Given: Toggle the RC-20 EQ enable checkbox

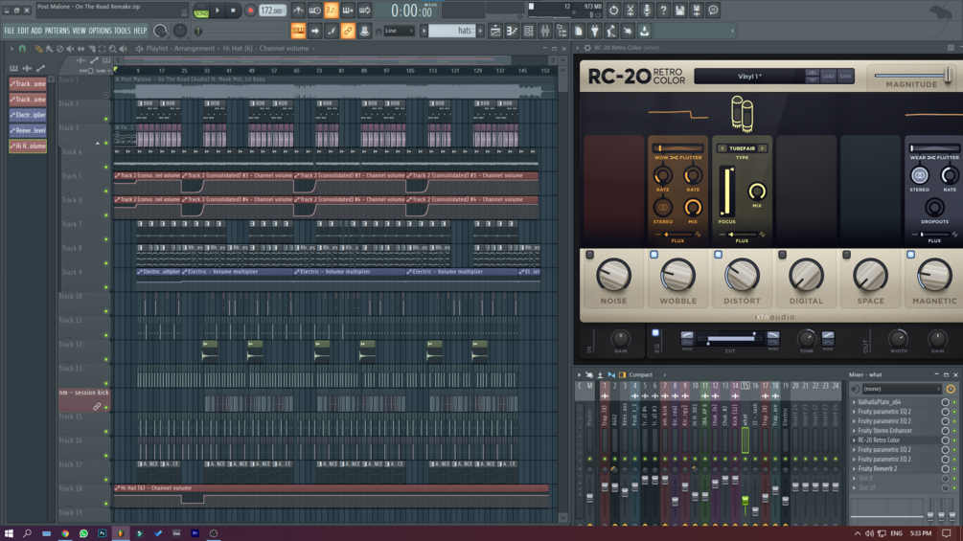Looking at the screenshot, I should point(655,333).
